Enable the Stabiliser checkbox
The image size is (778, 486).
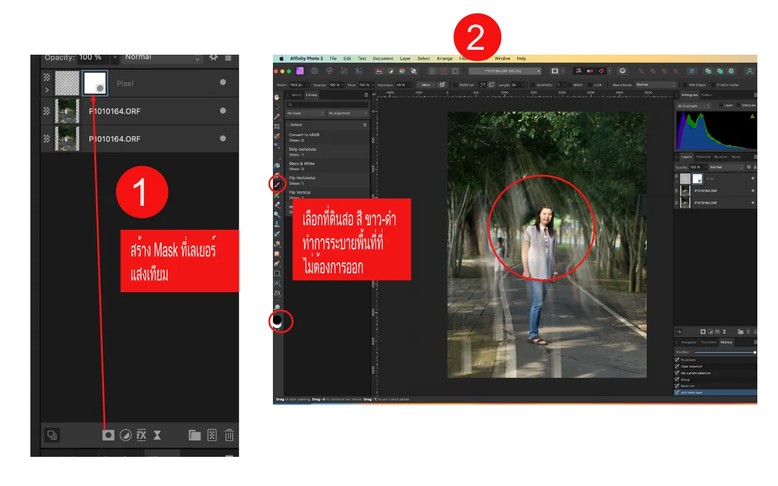[455, 85]
